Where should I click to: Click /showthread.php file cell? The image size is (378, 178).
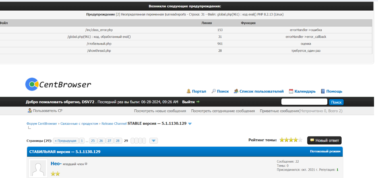(99, 51)
